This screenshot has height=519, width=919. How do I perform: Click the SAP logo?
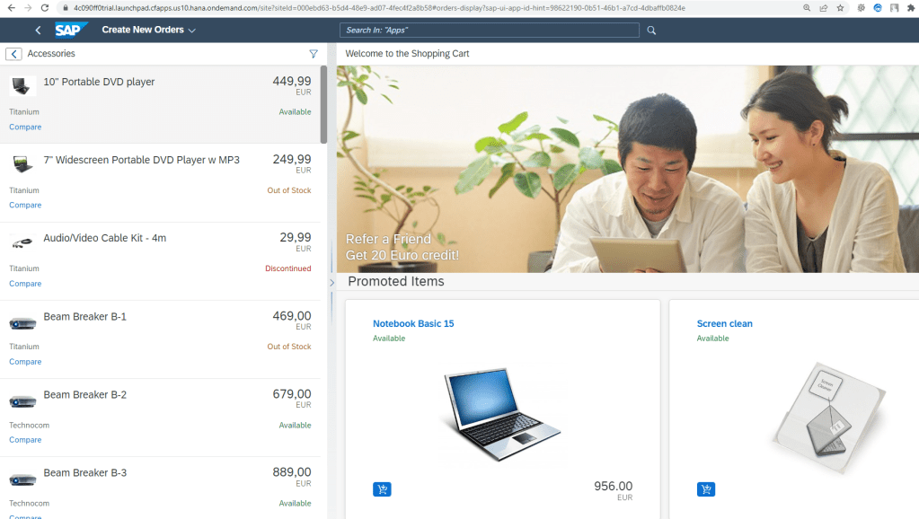[x=71, y=30]
